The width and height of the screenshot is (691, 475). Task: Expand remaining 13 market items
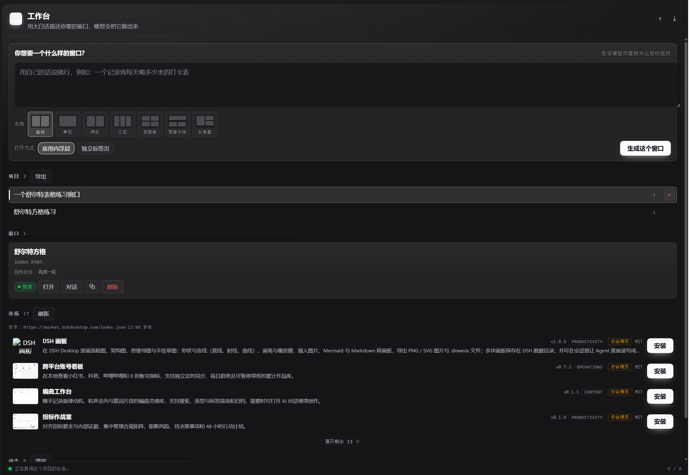[x=342, y=442]
